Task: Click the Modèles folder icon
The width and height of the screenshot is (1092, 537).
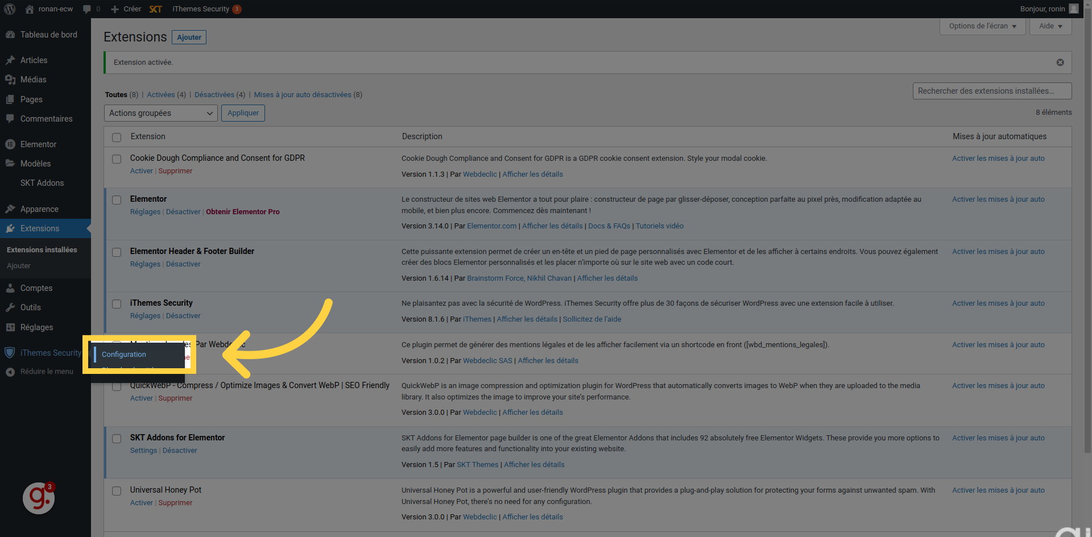Action: tap(10, 164)
